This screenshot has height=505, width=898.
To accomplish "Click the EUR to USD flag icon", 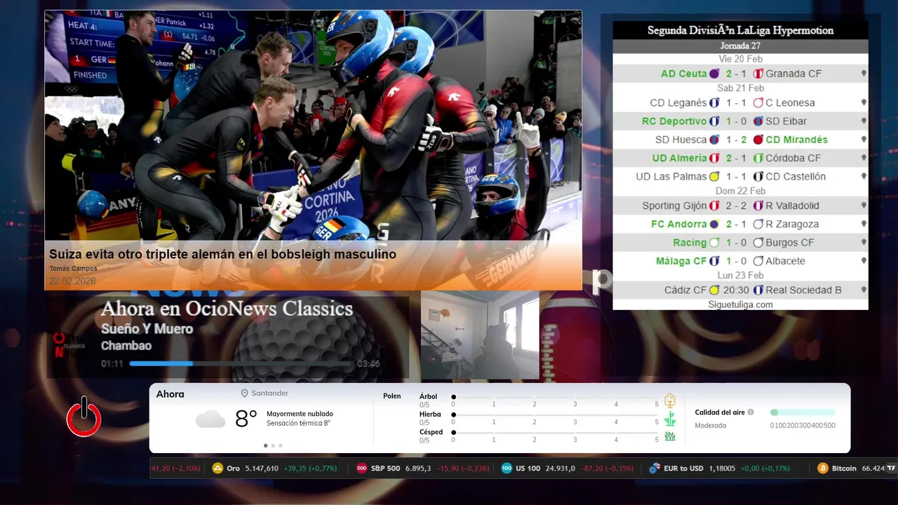I will pos(655,469).
